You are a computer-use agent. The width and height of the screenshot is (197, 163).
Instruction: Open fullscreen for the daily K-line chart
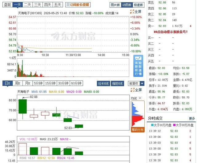pos(136,90)
